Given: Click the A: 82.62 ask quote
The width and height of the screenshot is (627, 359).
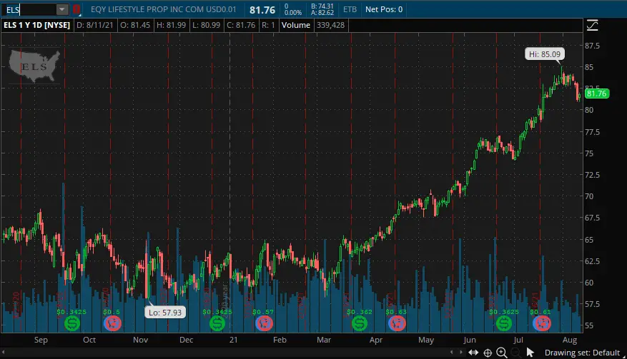Looking at the screenshot, I should point(322,13).
